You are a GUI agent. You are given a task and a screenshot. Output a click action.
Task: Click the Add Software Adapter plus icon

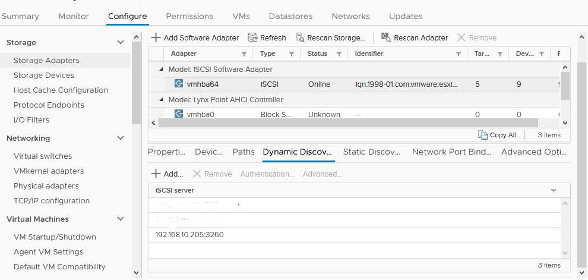[156, 37]
